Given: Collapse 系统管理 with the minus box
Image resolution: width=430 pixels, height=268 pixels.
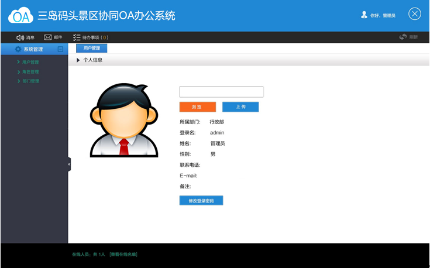Looking at the screenshot, I should (60, 49).
